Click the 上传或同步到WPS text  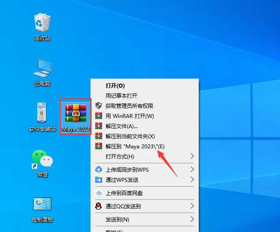(x=127, y=169)
